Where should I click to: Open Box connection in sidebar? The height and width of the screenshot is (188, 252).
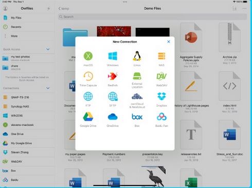[27, 171]
